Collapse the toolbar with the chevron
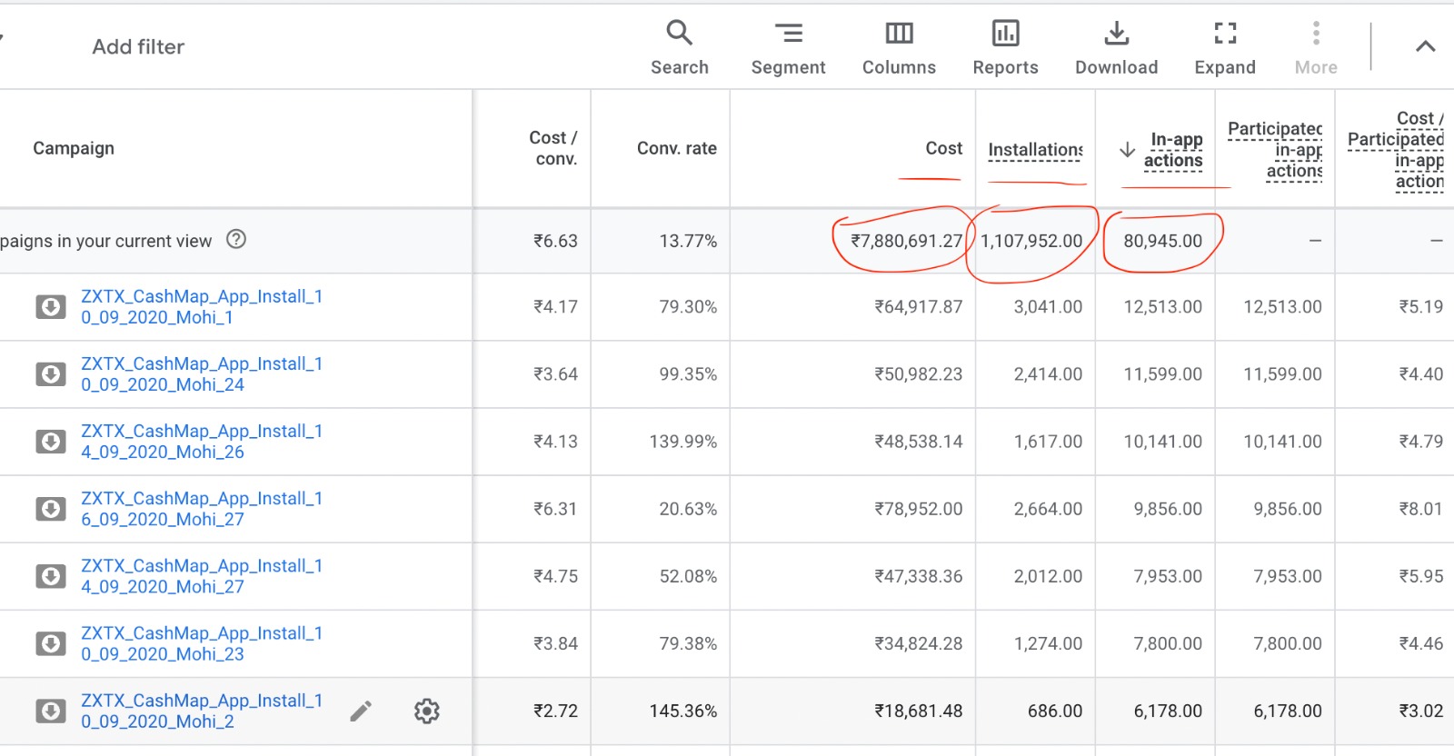This screenshot has width=1454, height=756. pos(1426,46)
